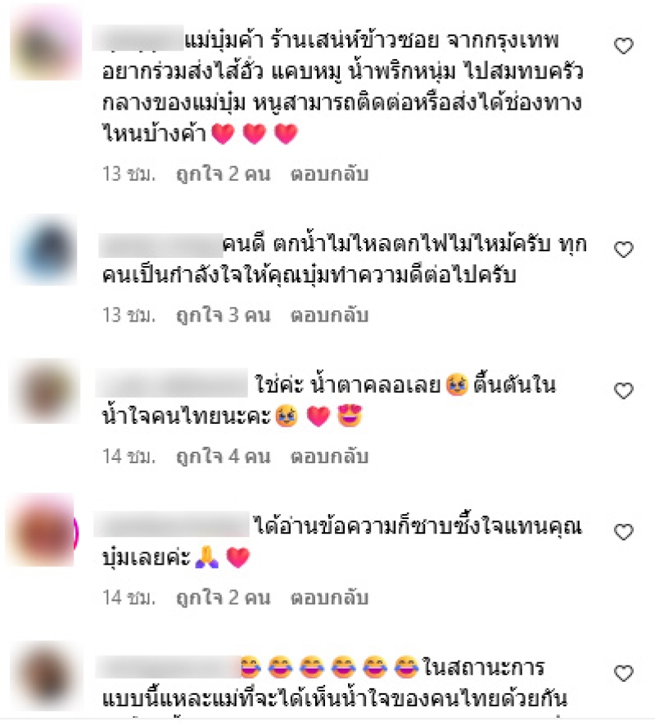Like the comment with laughing emojis ในสถานะการ
The height and width of the screenshot is (726, 655).
pyautogui.click(x=624, y=674)
